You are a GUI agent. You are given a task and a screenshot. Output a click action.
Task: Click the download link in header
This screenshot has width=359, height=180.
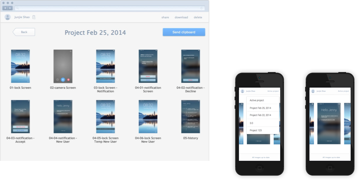(181, 17)
